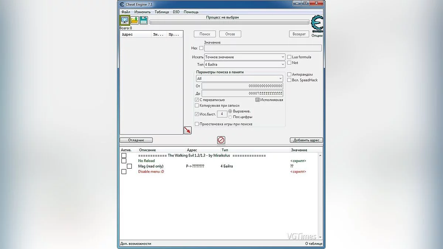The width and height of the screenshot is (443, 249).
Task: Click the no-entry sign icon above the table
Action: [221, 140]
